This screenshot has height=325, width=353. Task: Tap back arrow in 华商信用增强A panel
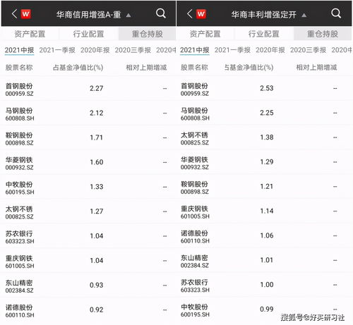point(15,14)
